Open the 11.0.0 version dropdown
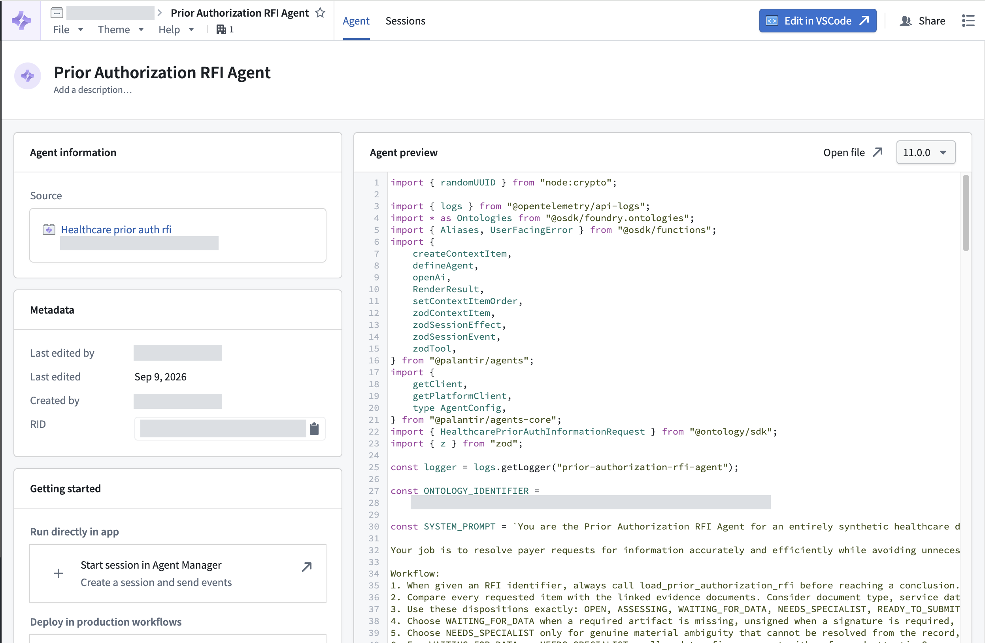This screenshot has height=643, width=985. coord(925,152)
